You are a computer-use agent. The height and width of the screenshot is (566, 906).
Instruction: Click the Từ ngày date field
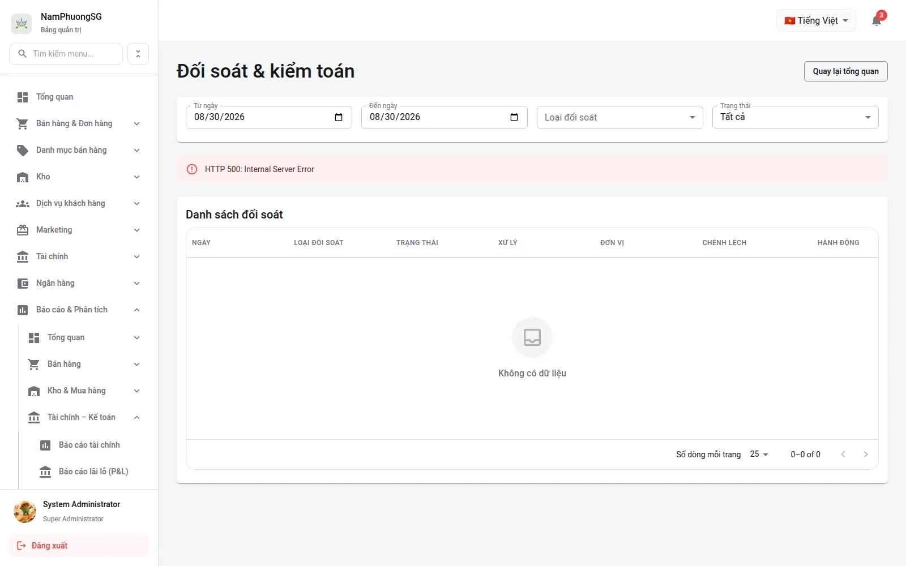click(269, 117)
